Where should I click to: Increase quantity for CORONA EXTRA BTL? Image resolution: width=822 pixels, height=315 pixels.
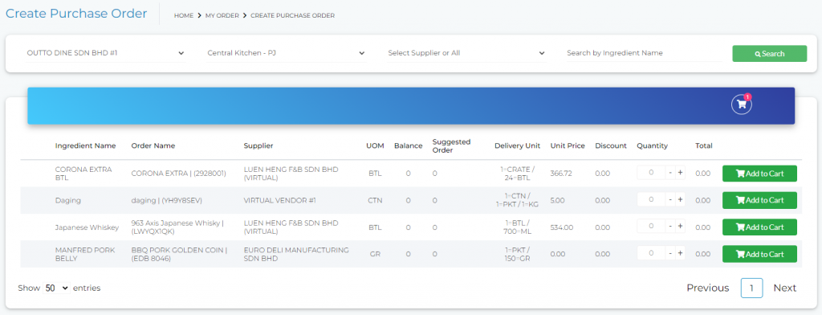[x=680, y=174]
